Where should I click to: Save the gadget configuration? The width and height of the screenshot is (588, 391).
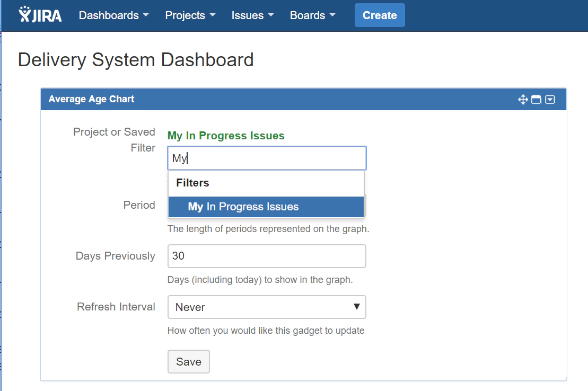(x=189, y=362)
